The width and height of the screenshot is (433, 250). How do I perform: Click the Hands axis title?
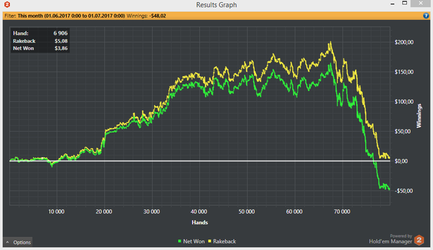pos(200,222)
